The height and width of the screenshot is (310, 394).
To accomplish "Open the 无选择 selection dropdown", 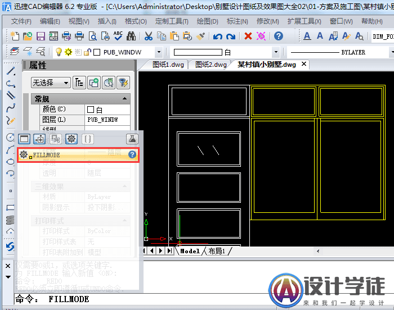I will coord(51,83).
